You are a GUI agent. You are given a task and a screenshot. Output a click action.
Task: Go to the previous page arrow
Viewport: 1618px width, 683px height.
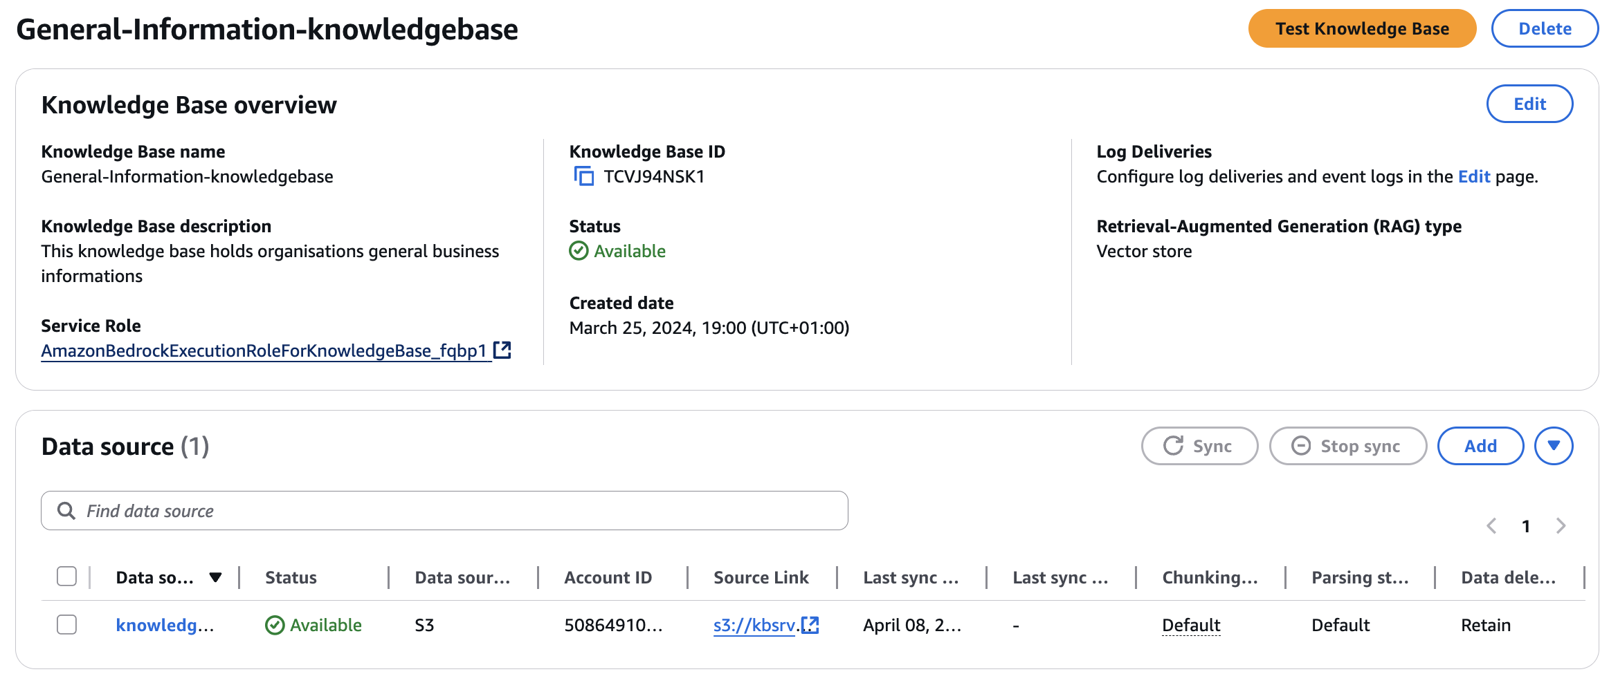click(1491, 526)
